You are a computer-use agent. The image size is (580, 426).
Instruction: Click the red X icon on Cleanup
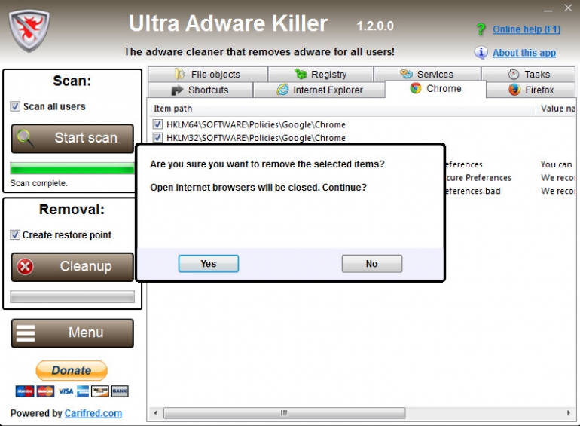[x=25, y=266]
